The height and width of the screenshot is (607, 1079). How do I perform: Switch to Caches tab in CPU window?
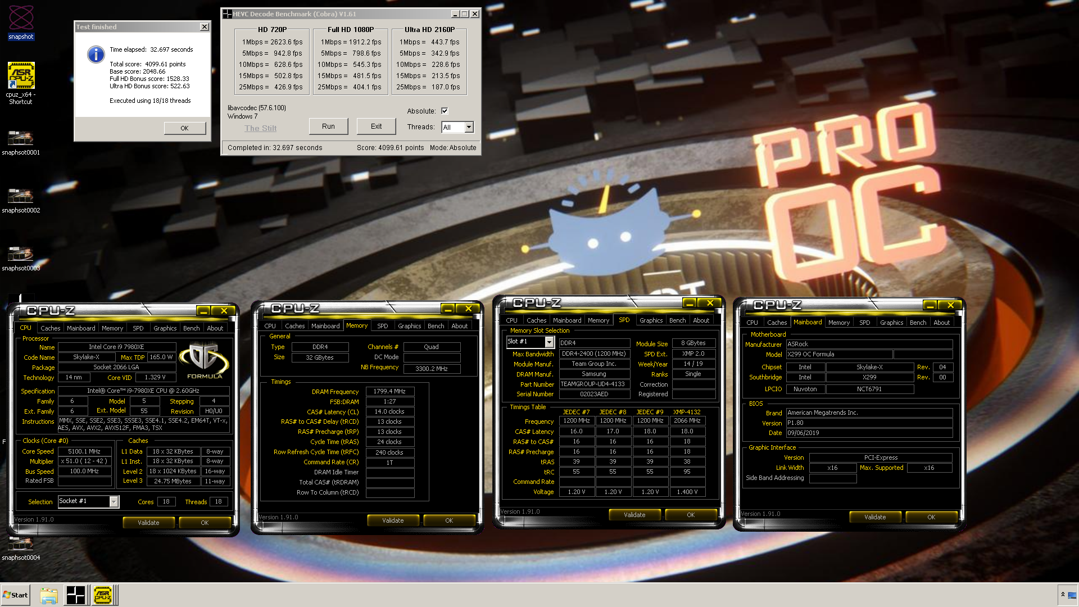tap(50, 328)
